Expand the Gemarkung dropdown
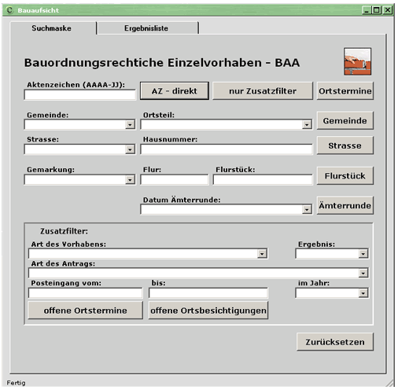Image resolution: width=398 pixels, height=390 pixels. (x=130, y=180)
